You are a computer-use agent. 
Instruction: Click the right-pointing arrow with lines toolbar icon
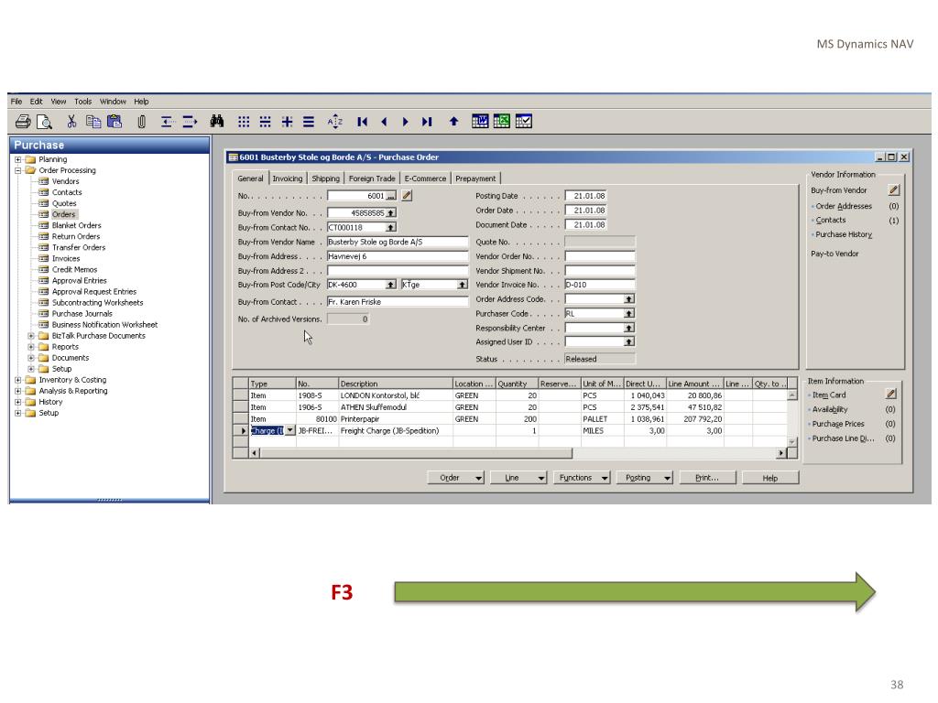(190, 122)
